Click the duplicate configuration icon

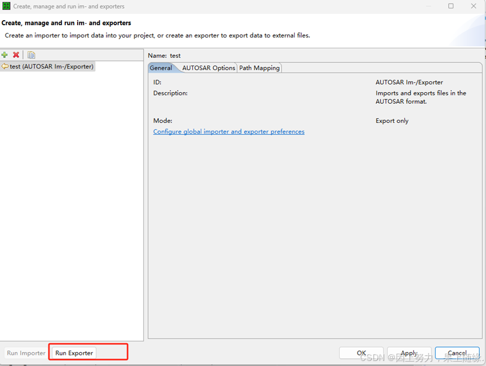click(x=31, y=55)
